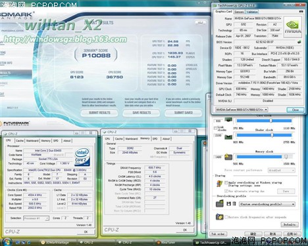The height and width of the screenshot is (246, 308).
Task: Click the 确定 button in RivaTuner
Action: [x=253, y=234]
